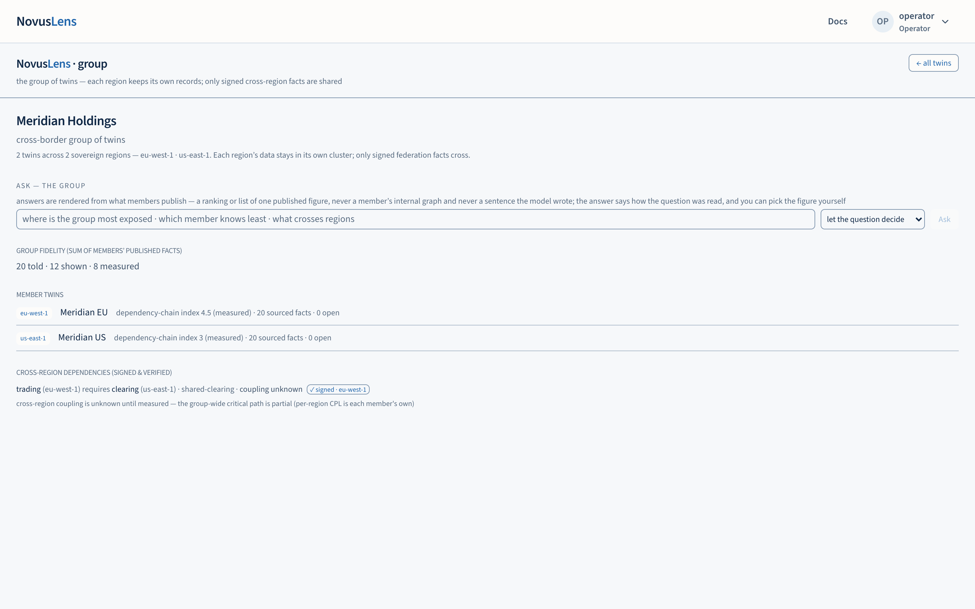Click 'cross-border group of twins' subtitle
Image resolution: width=975 pixels, height=609 pixels.
[x=70, y=140]
